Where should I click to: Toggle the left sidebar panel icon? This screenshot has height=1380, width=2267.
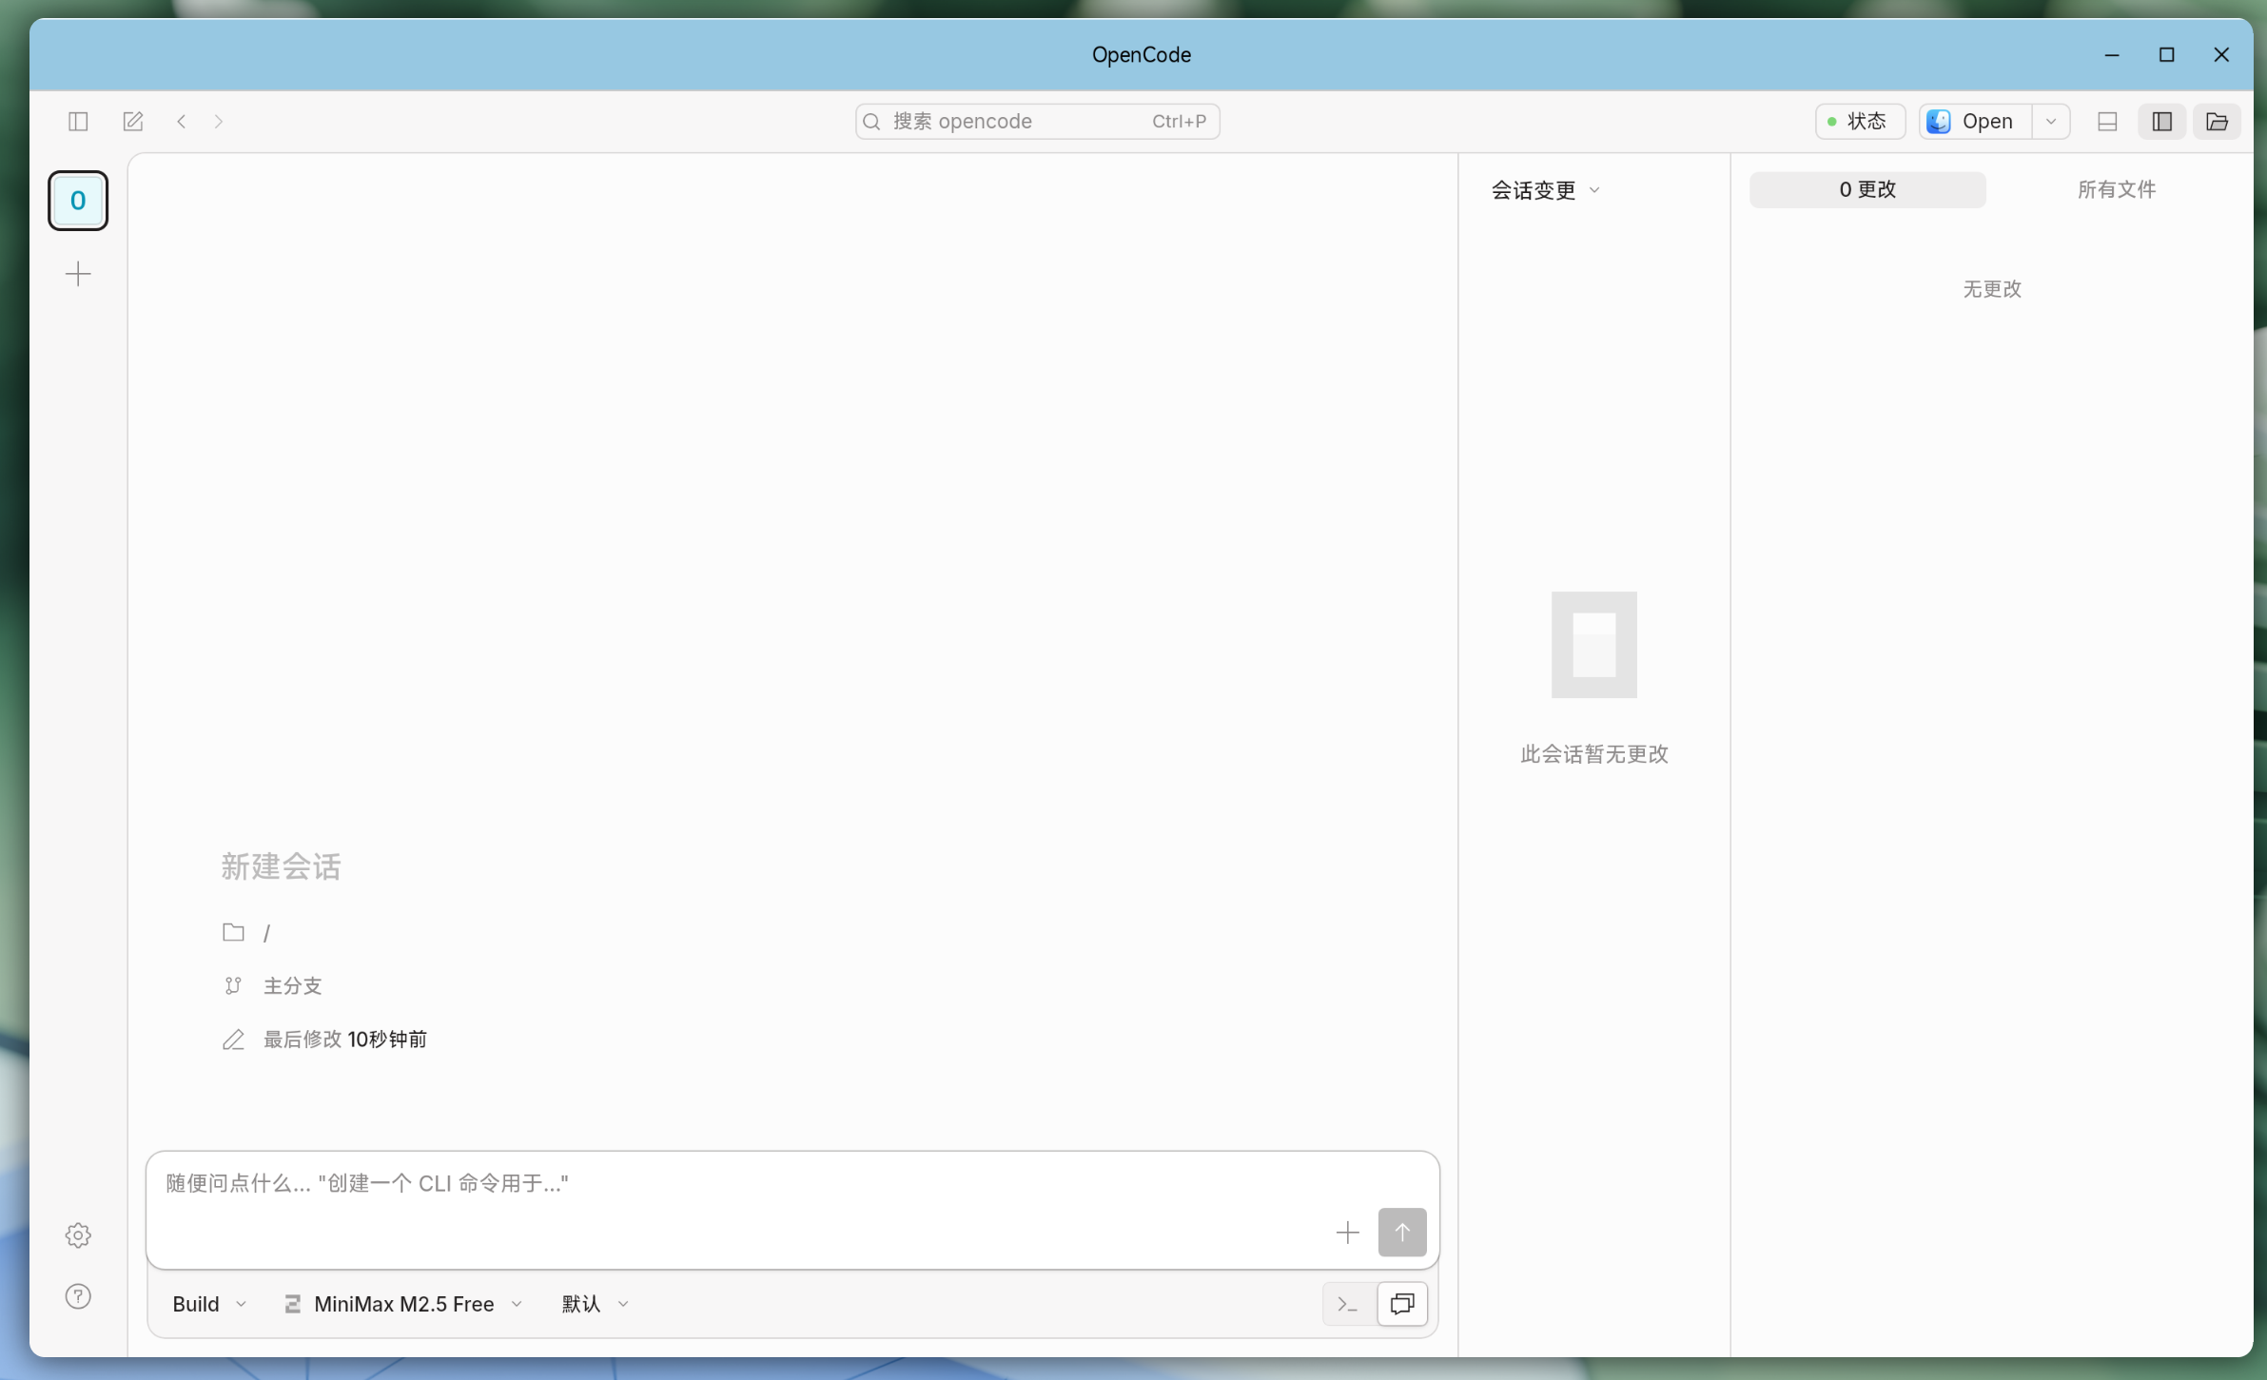coord(78,121)
